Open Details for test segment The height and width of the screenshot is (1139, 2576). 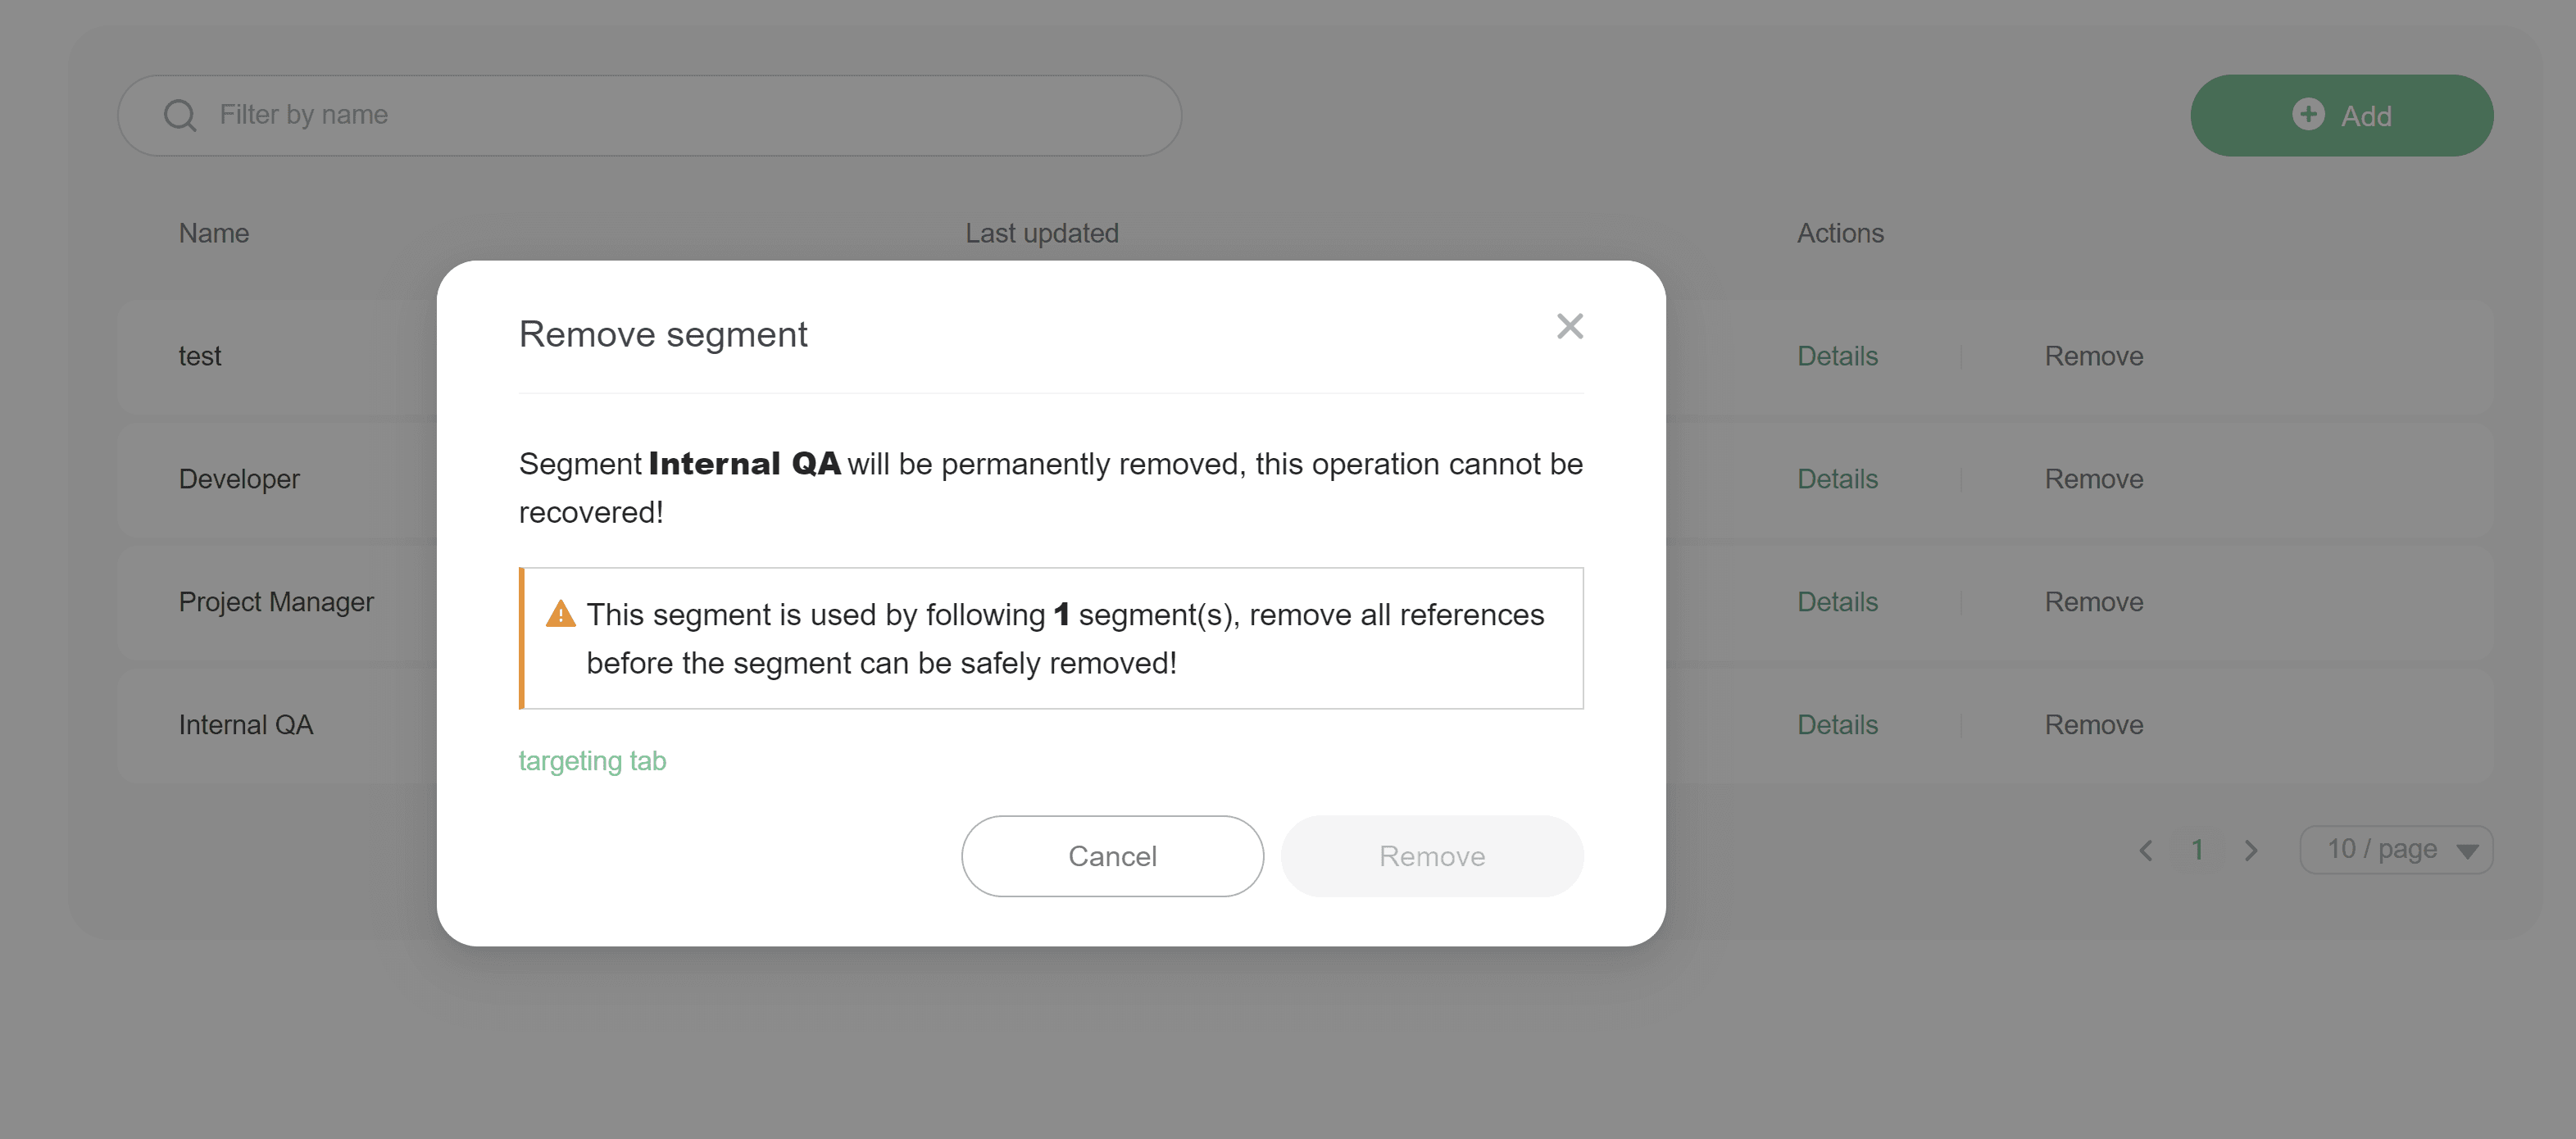pos(1837,356)
